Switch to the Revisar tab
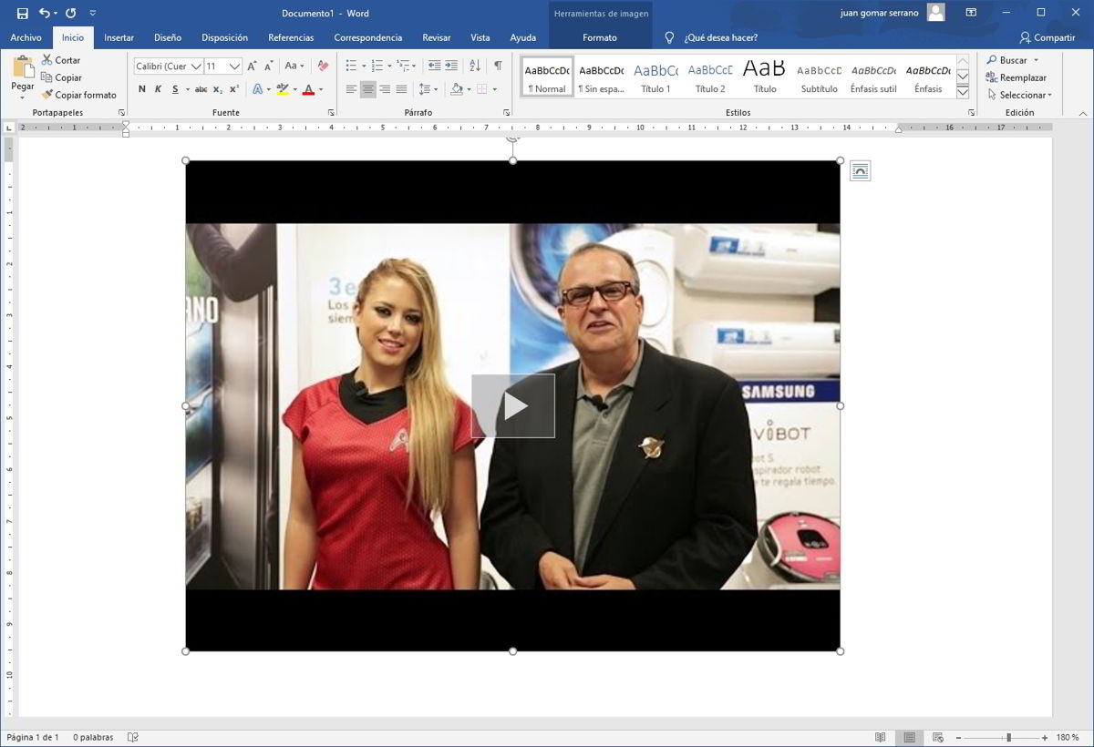Image resolution: width=1094 pixels, height=747 pixels. point(436,38)
